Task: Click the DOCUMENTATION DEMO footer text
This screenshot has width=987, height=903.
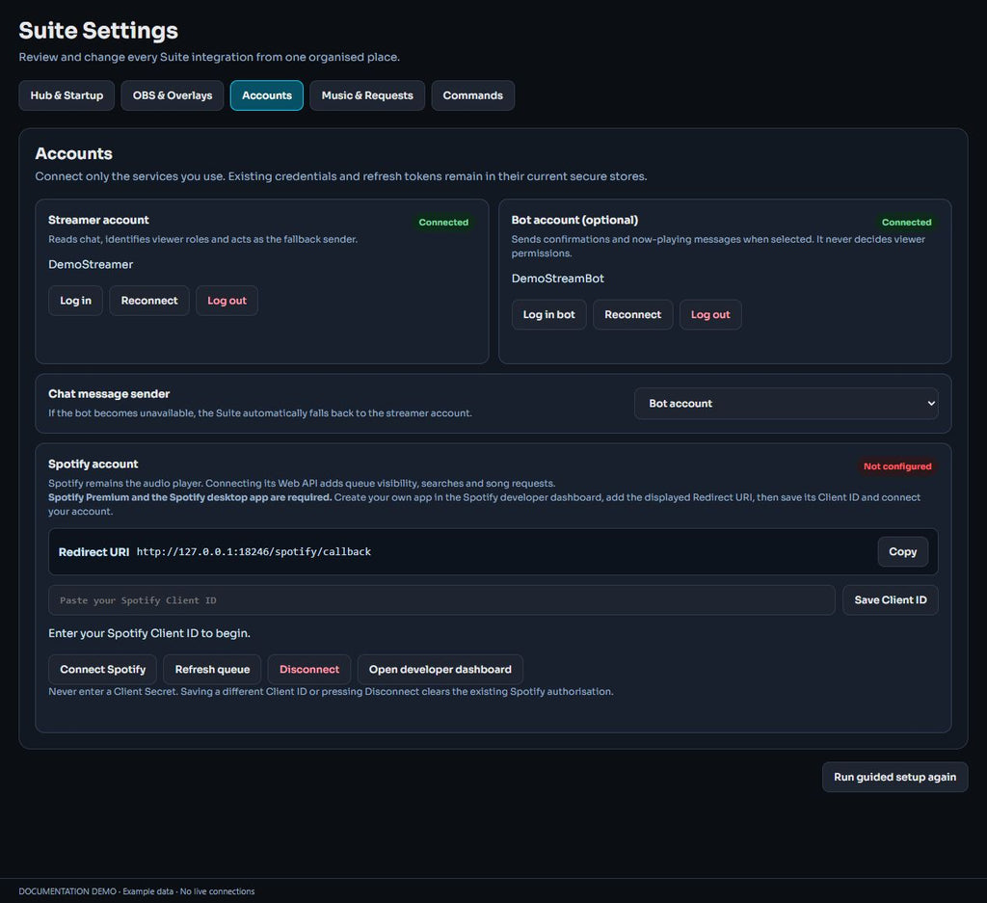Action: coord(137,891)
